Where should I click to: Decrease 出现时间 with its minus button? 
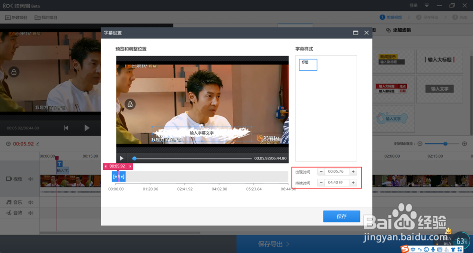coord(321,172)
